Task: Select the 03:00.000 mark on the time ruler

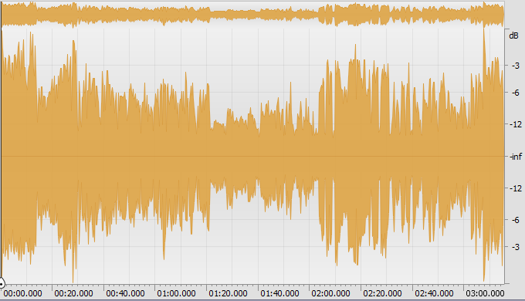Action: [x=485, y=293]
